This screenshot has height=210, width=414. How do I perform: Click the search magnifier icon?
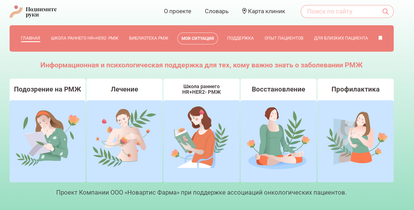385,12
